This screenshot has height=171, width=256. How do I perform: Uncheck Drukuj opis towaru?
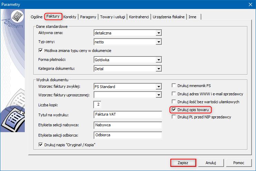click(174, 110)
